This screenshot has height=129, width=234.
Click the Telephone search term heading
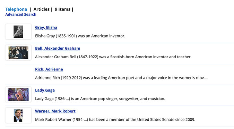pyautogui.click(x=16, y=9)
